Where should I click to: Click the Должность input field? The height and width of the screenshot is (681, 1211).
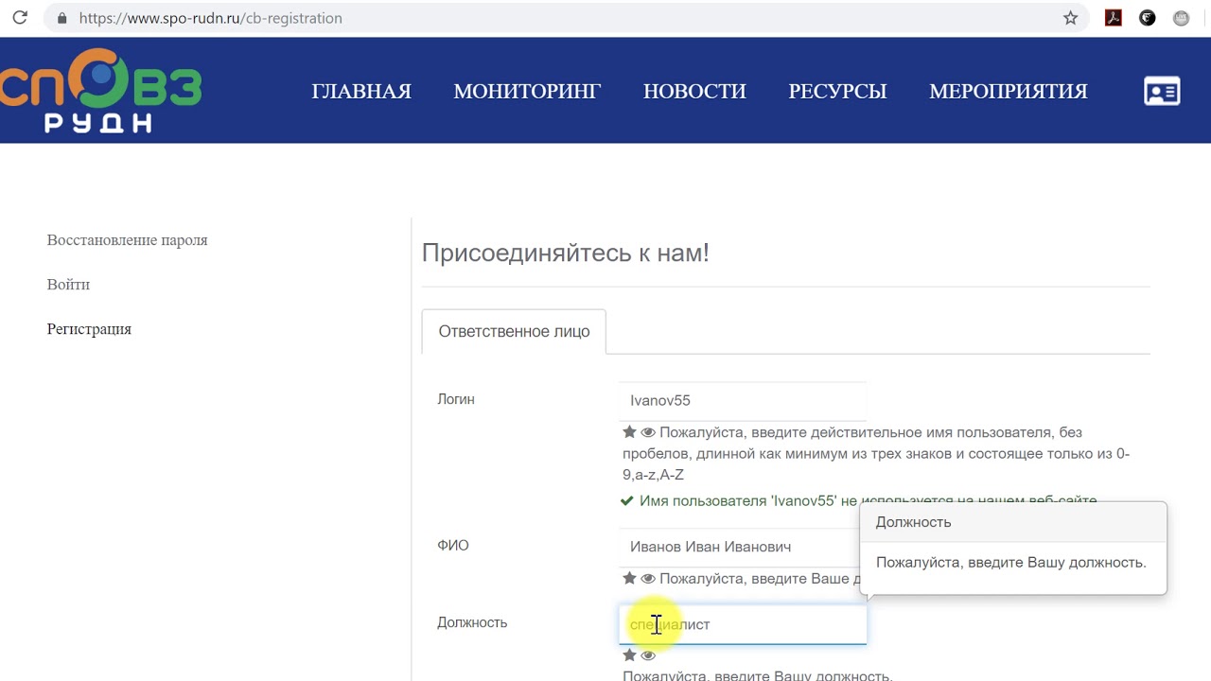coord(743,624)
